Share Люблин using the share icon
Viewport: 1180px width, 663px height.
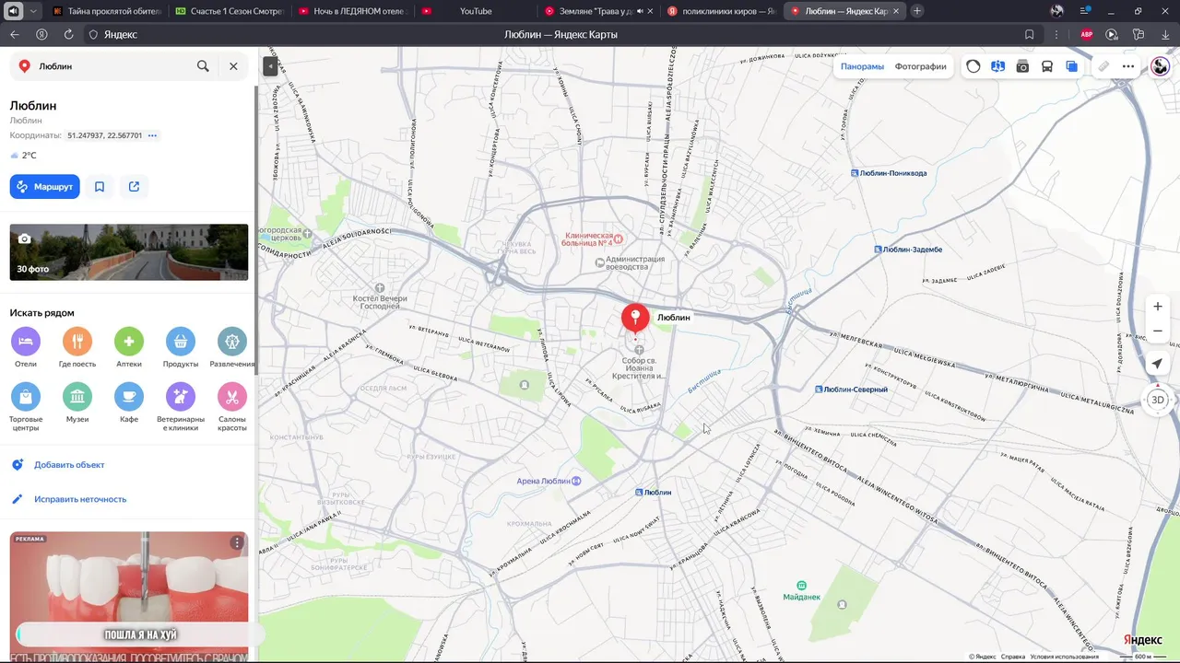(x=134, y=187)
